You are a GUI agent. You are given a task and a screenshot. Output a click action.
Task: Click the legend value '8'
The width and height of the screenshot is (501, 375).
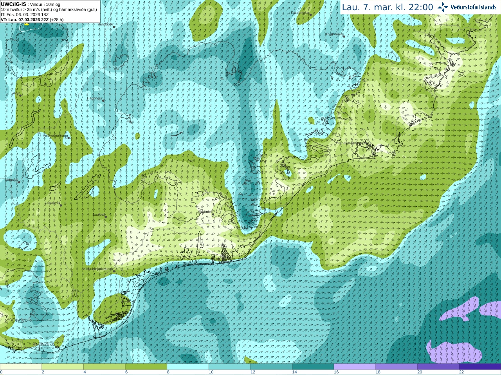click(168, 372)
